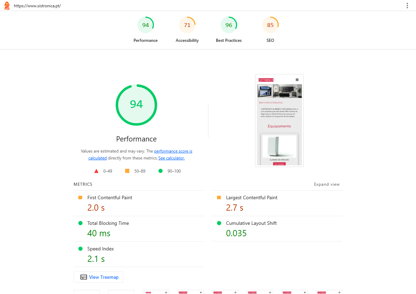Image resolution: width=416 pixels, height=294 pixels.
Task: Expand the Speed Index metric
Action: (139, 254)
